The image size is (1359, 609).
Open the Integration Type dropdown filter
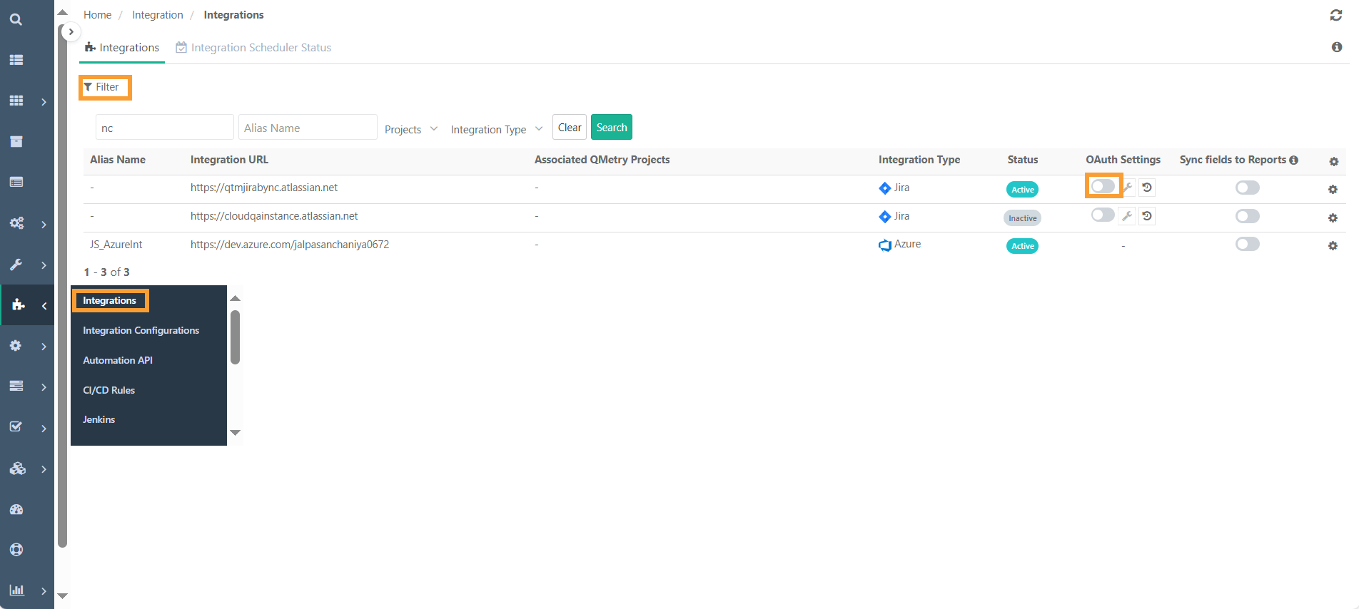coord(497,129)
